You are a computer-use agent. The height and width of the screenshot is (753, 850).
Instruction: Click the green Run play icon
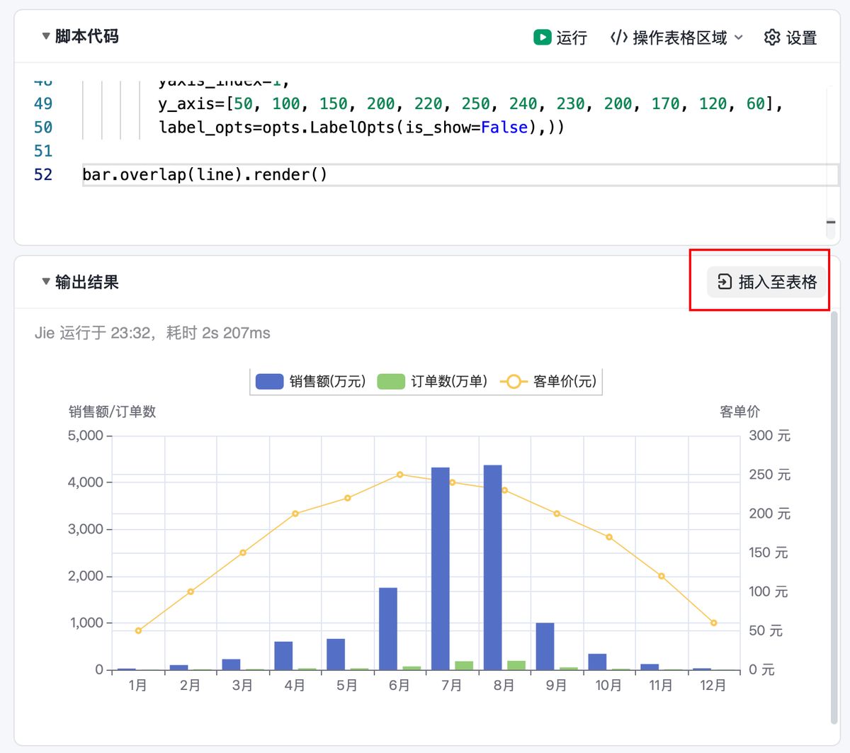point(542,38)
